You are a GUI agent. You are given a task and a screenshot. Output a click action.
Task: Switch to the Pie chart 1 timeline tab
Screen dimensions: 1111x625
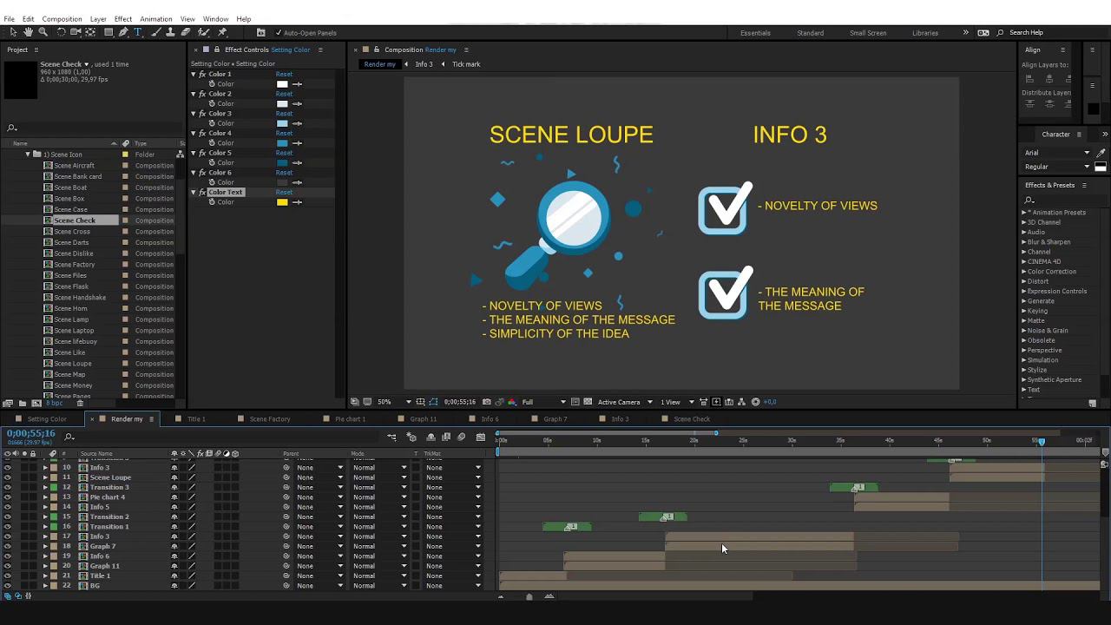350,419
